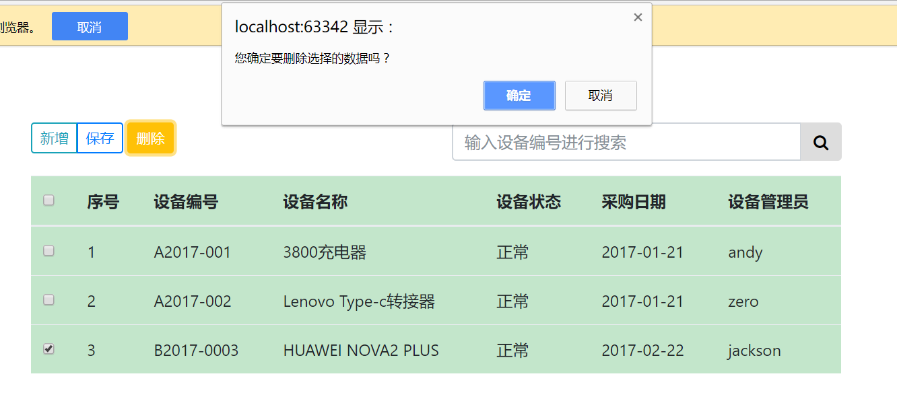897x401 pixels.
Task: Select cell B2017-0003
Action: pyautogui.click(x=196, y=351)
